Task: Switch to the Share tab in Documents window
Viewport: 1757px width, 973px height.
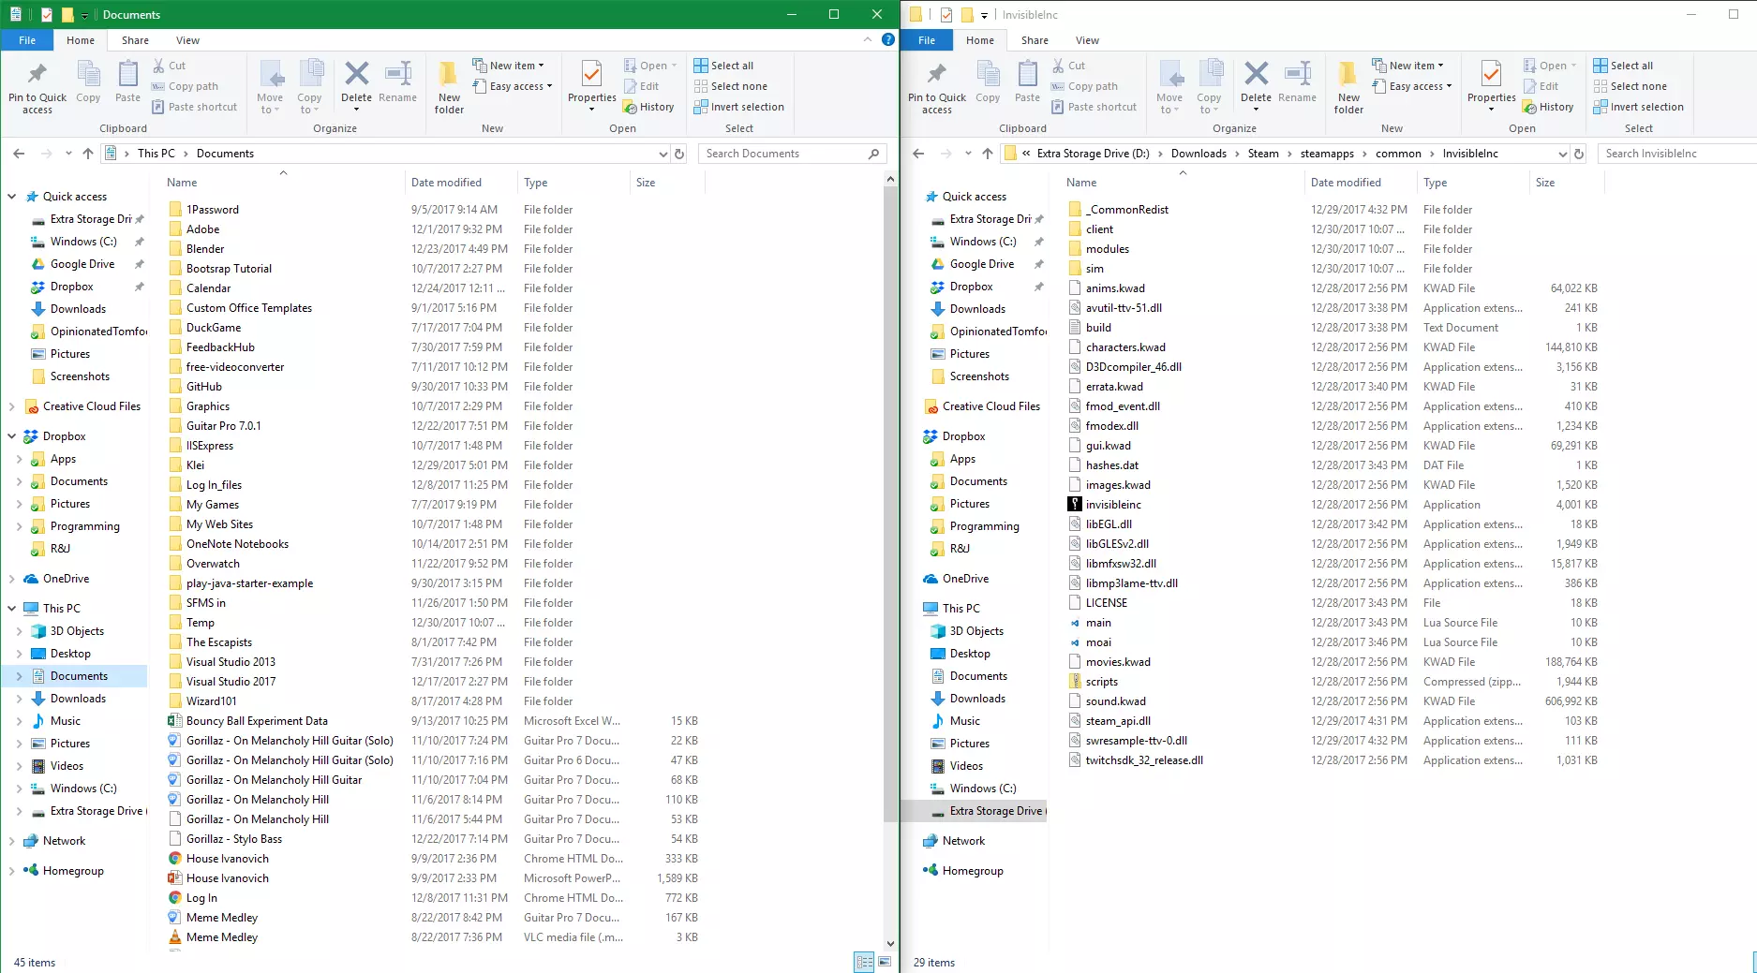Action: (135, 40)
